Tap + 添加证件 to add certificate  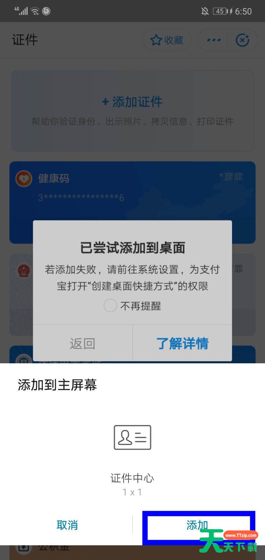pyautogui.click(x=132, y=102)
